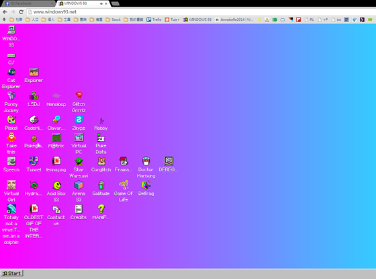This screenshot has width=376, height=279.
Task: Open the +P bookmark
Action: click(x=323, y=19)
